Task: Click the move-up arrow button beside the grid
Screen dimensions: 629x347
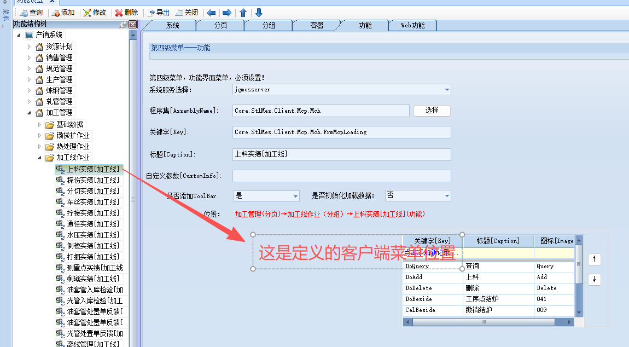Action: pyautogui.click(x=595, y=260)
